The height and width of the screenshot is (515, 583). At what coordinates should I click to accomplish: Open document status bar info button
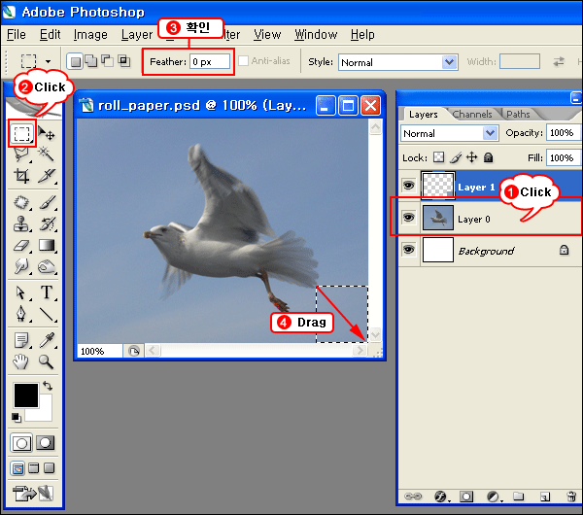coord(134,351)
